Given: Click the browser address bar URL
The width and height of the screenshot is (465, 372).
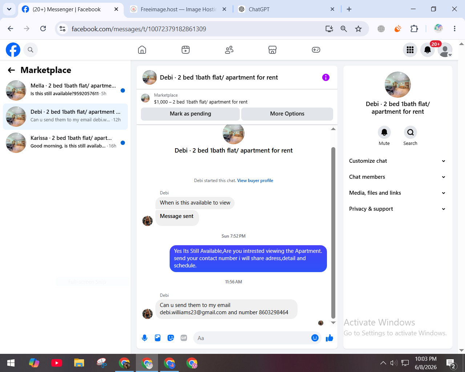Looking at the screenshot, I should pos(139,29).
